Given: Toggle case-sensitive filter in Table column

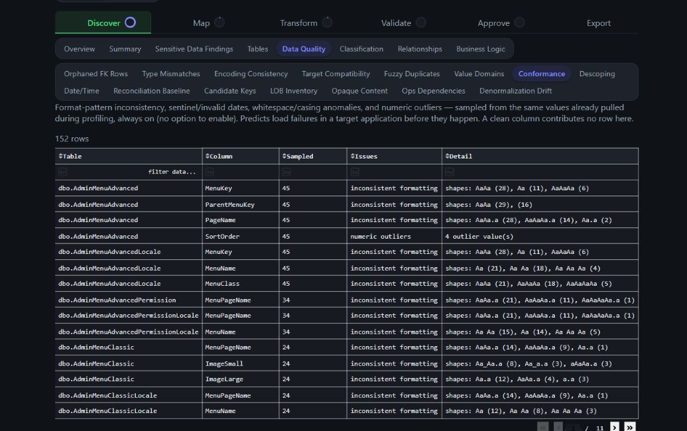Looking at the screenshot, I should tap(62, 172).
